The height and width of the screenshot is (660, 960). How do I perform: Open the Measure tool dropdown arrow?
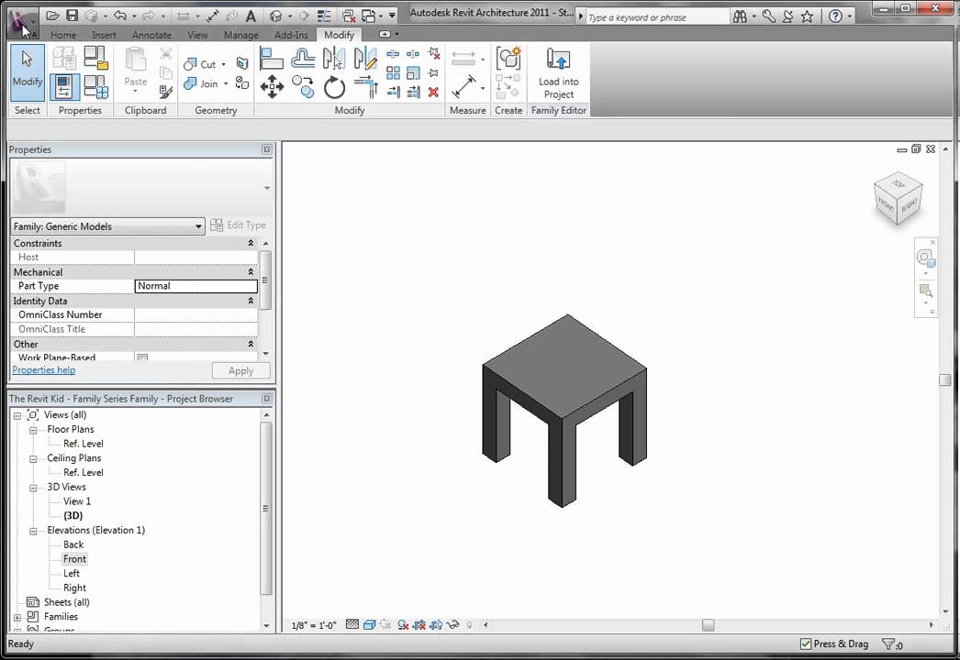point(483,88)
